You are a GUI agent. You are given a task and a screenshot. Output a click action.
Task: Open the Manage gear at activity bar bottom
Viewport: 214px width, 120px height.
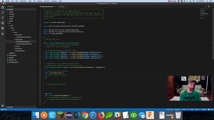(x=3, y=106)
